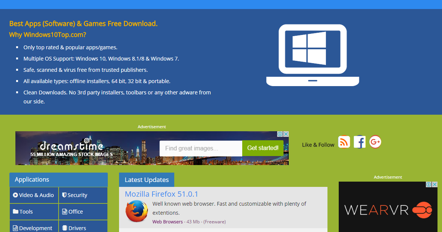442x232 pixels.
Task: Click the Firefox logo thumbnail
Action: 136,211
